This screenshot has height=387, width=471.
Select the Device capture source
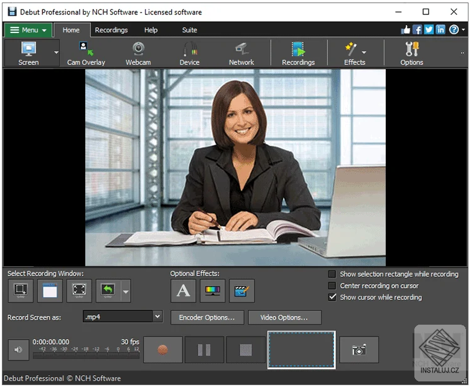point(190,53)
